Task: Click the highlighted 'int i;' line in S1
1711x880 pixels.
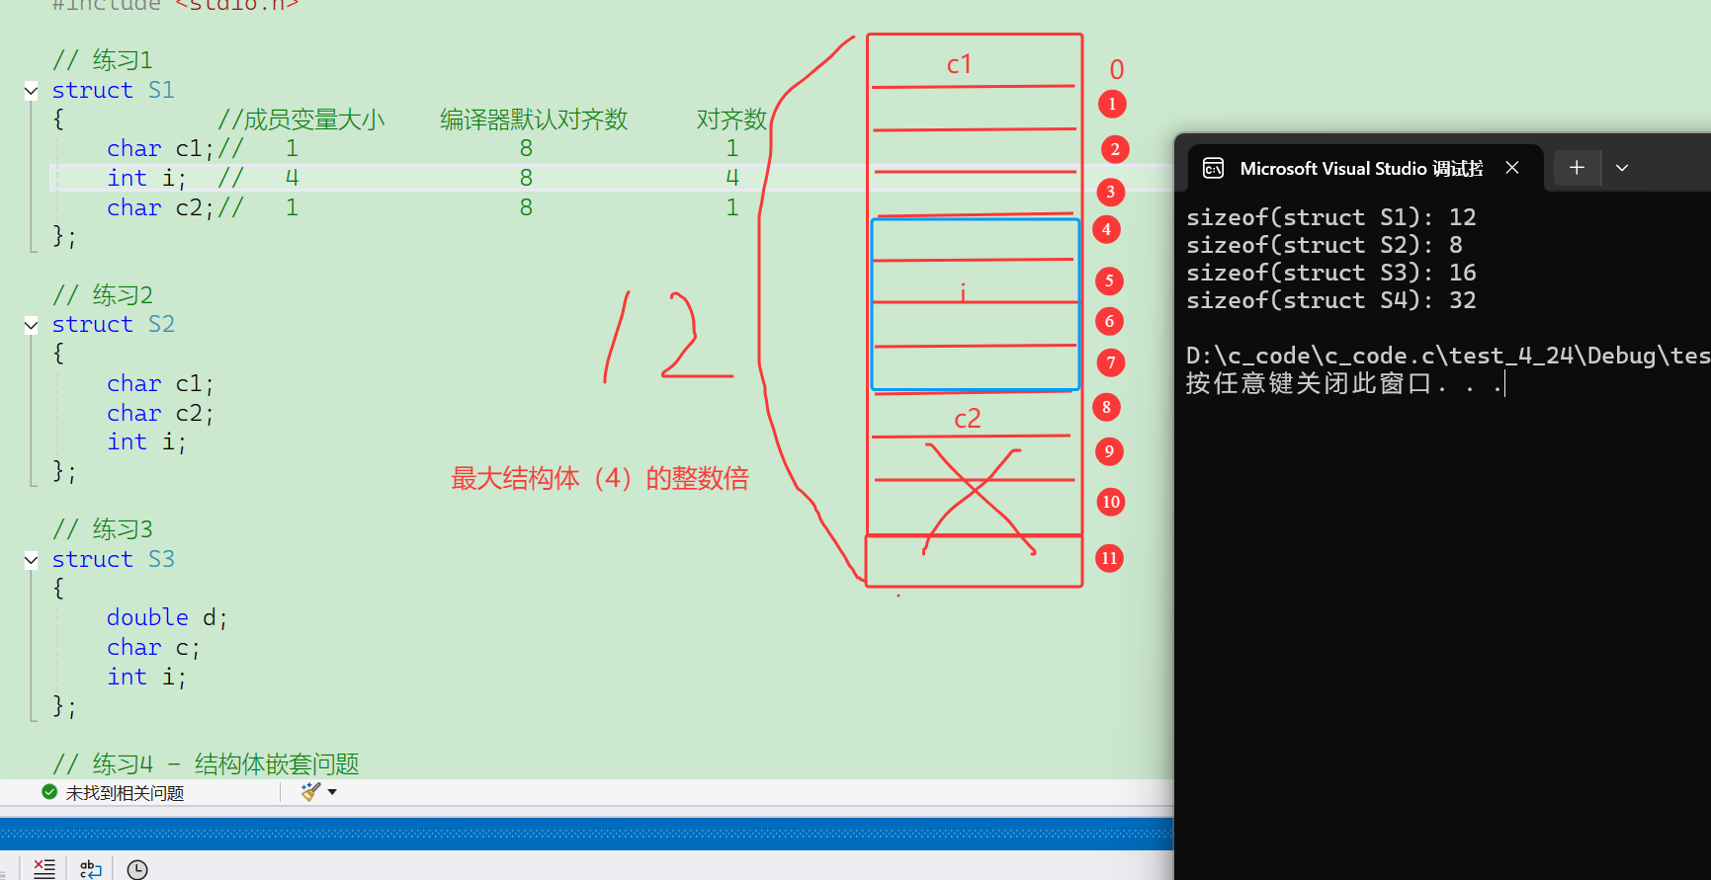Action: click(146, 178)
